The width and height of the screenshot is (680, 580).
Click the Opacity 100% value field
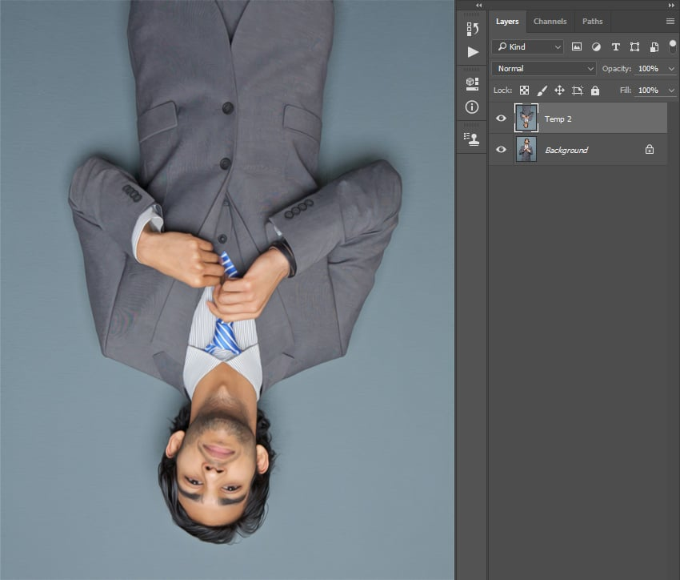pos(648,69)
